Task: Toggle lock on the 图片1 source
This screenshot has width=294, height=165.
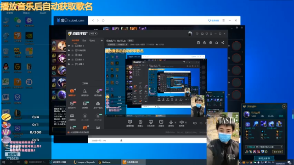Action: tap(73, 60)
